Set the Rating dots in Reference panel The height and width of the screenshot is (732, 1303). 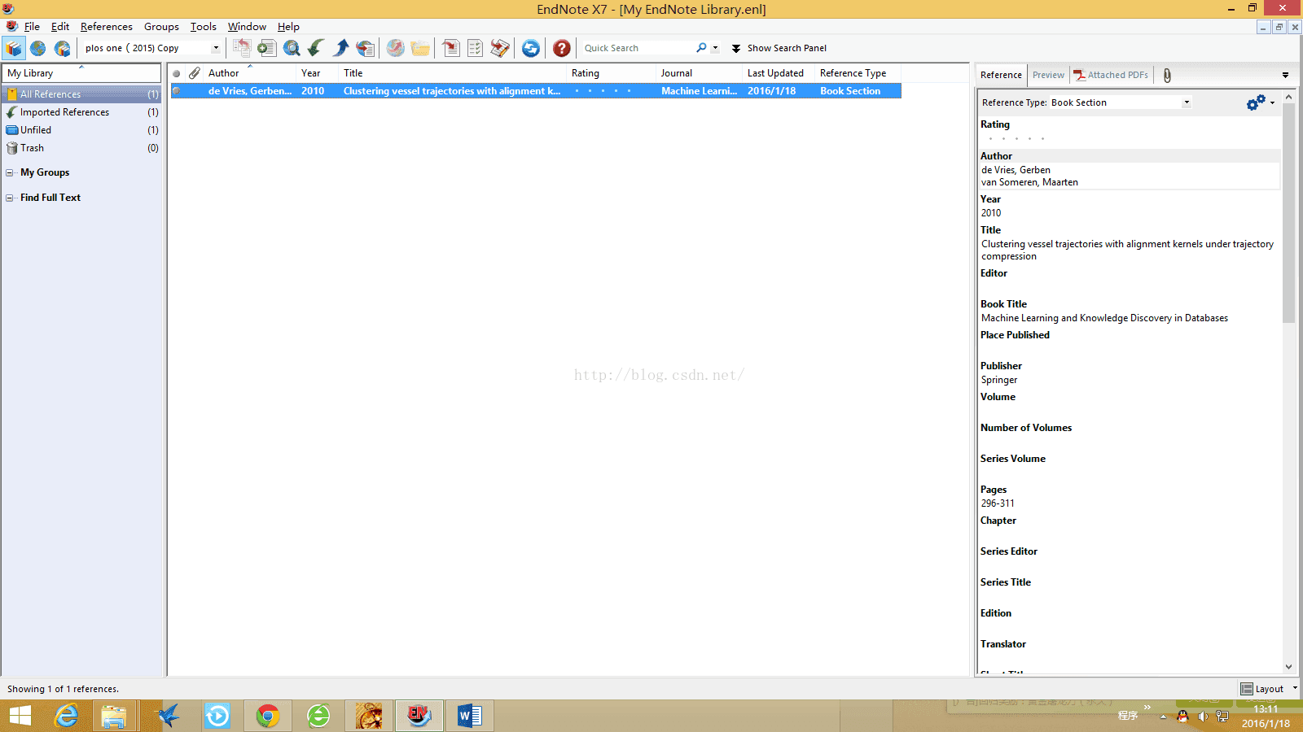1016,139
